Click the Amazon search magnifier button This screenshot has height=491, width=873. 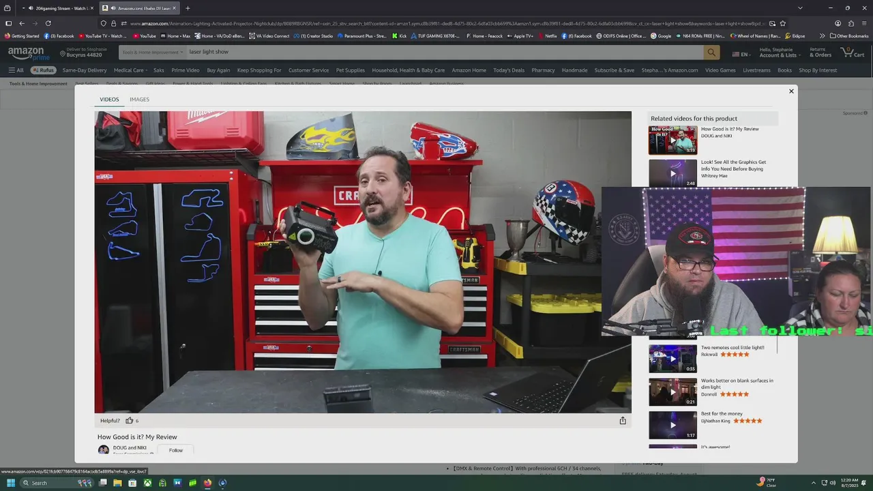711,52
